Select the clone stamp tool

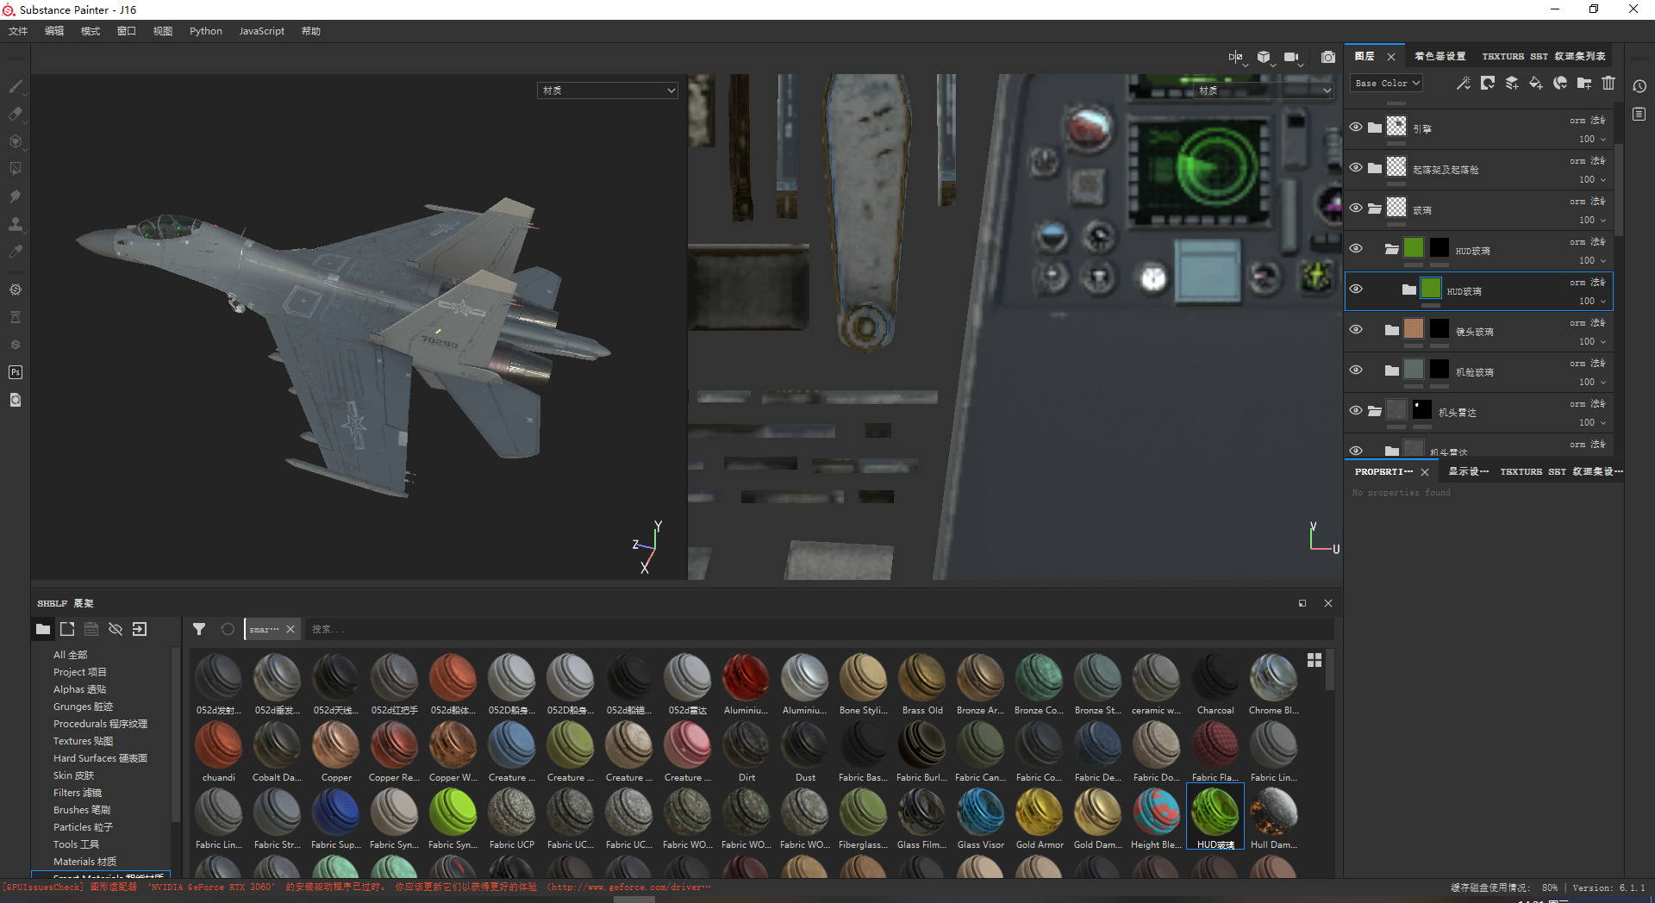(16, 224)
